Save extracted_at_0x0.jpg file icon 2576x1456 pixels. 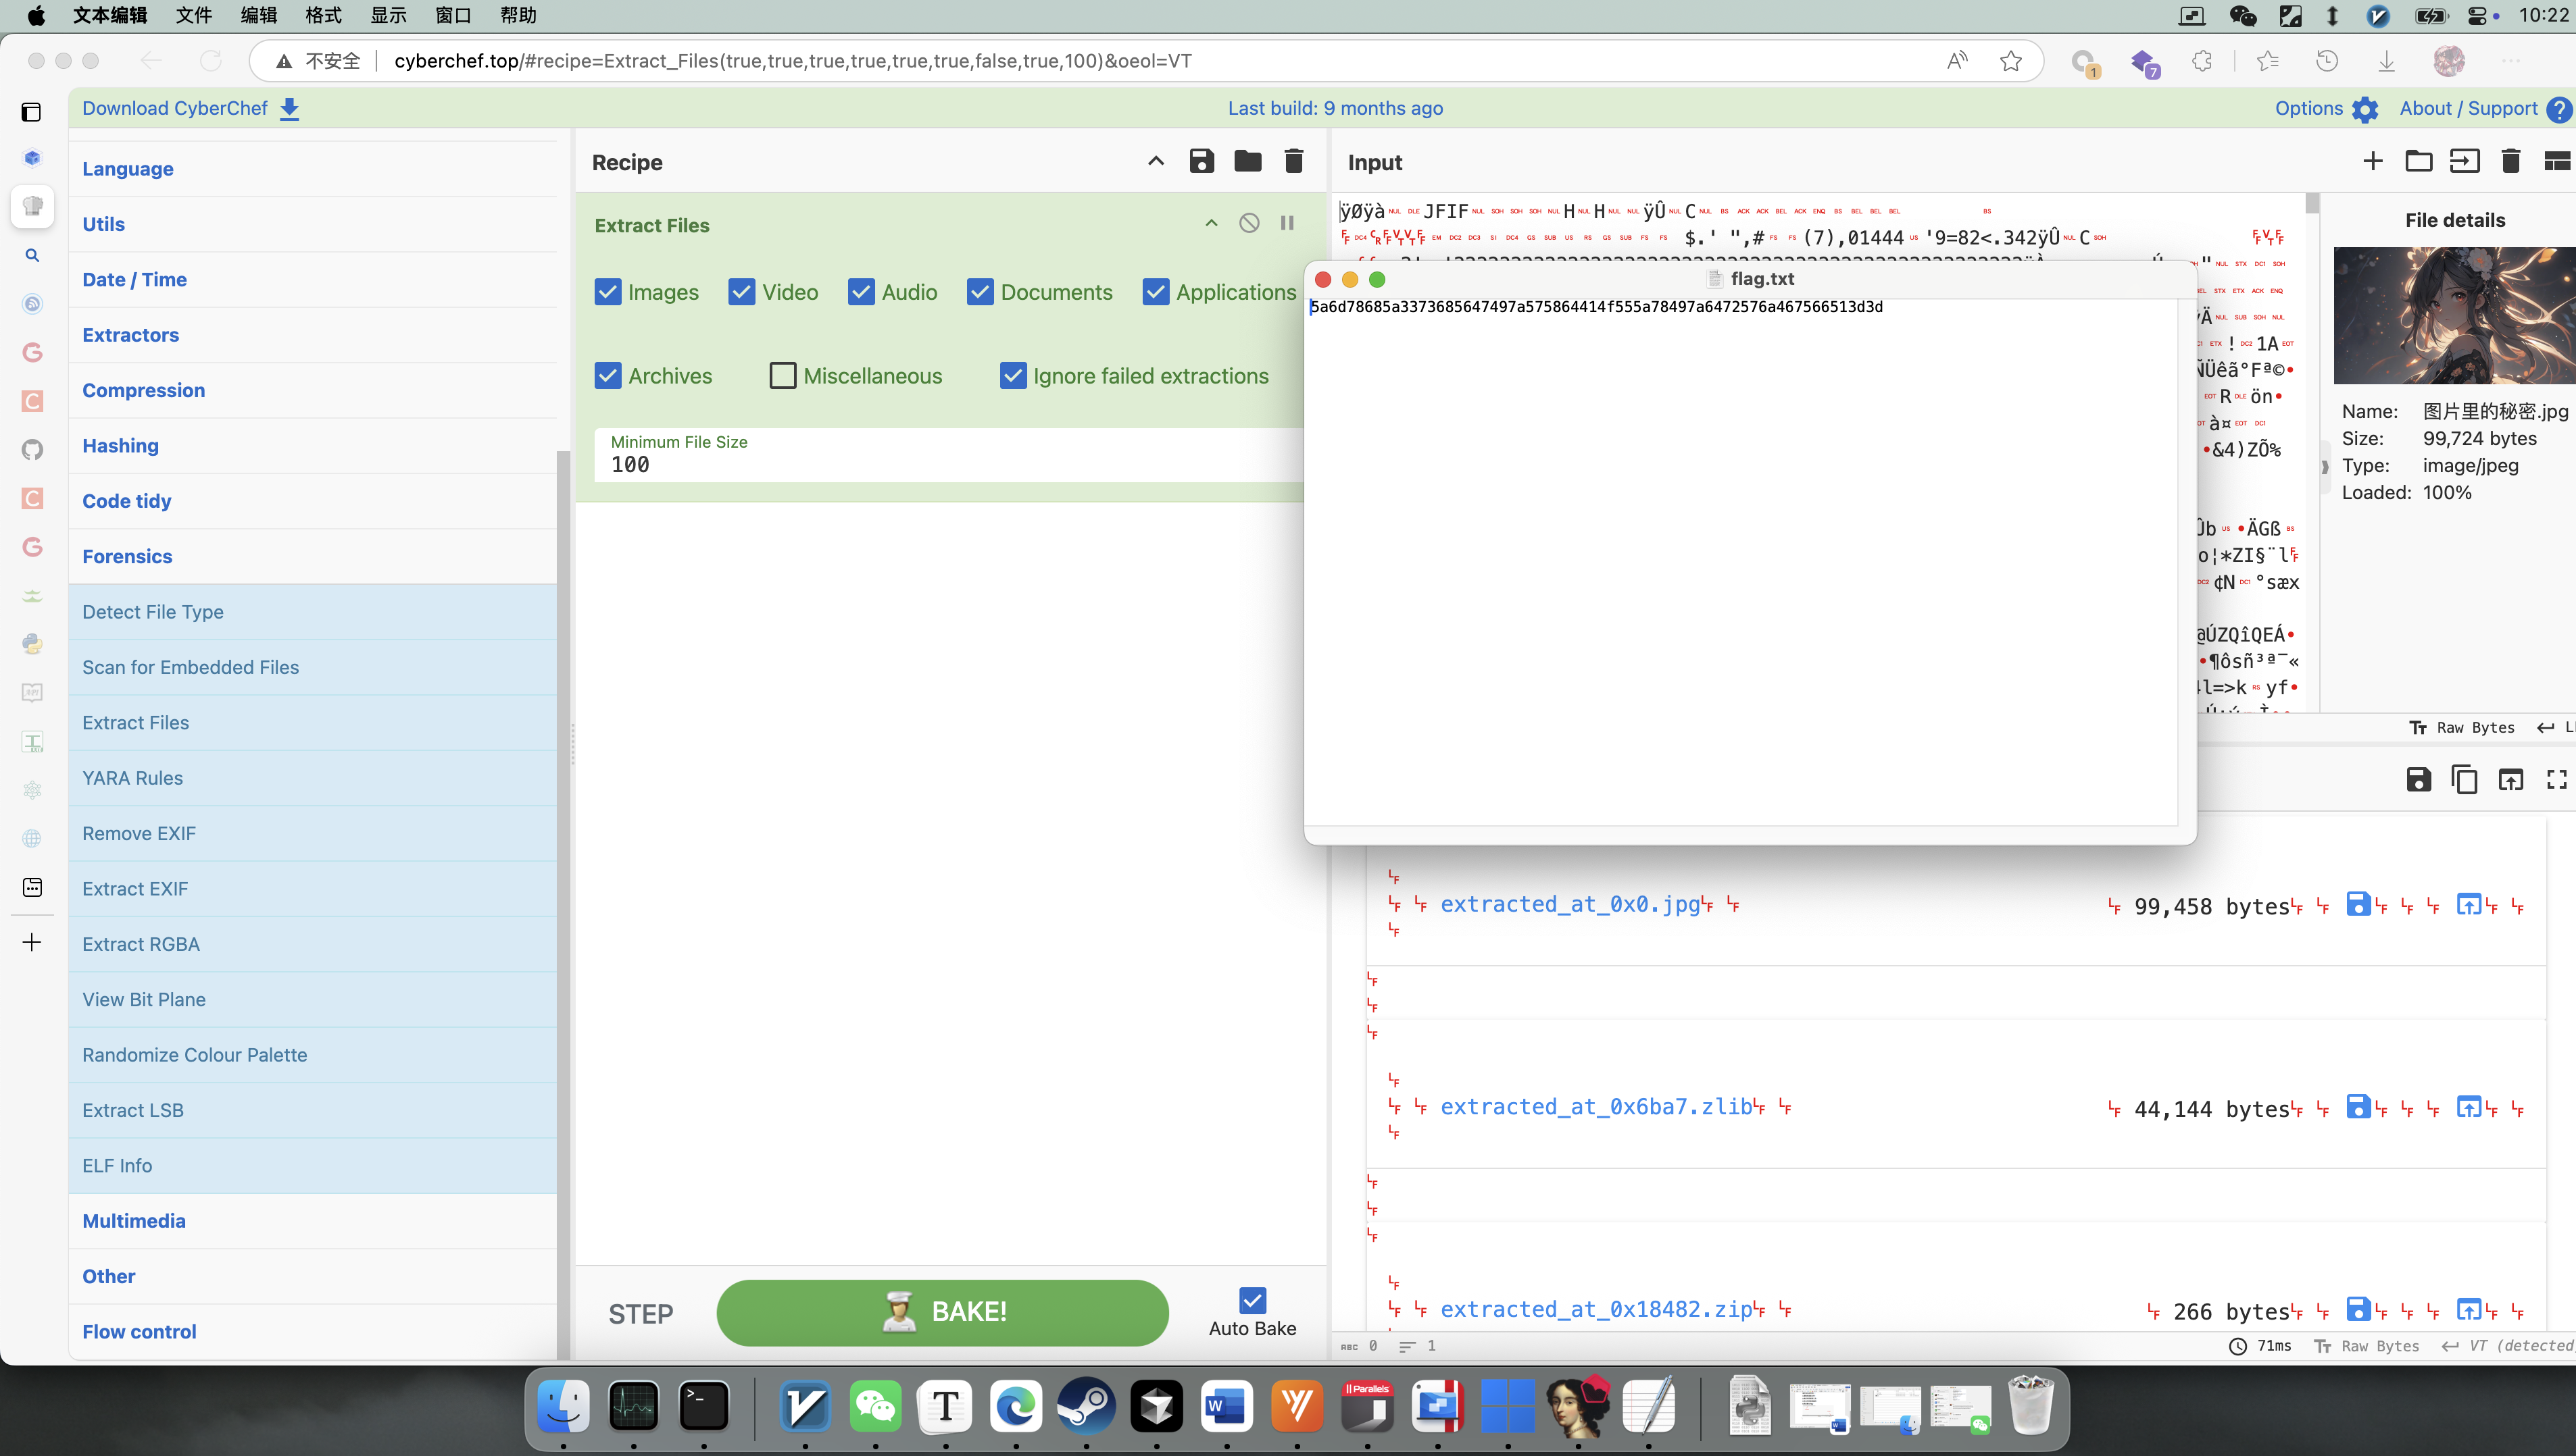pos(2359,904)
